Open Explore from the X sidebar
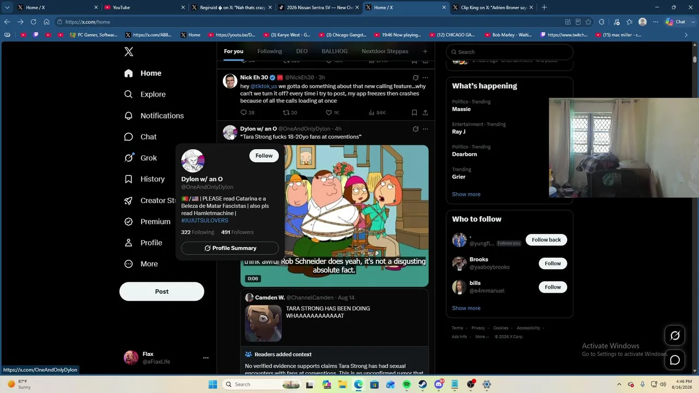Viewport: 699px width, 393px height. click(145, 94)
